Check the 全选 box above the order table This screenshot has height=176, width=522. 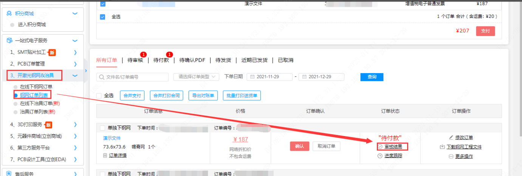99,96
